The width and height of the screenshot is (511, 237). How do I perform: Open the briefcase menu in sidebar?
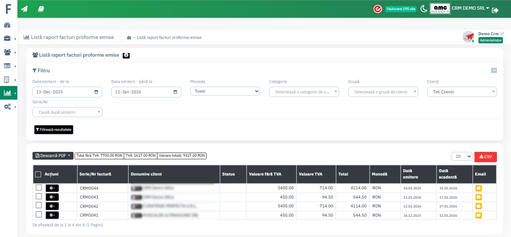pyautogui.click(x=7, y=38)
